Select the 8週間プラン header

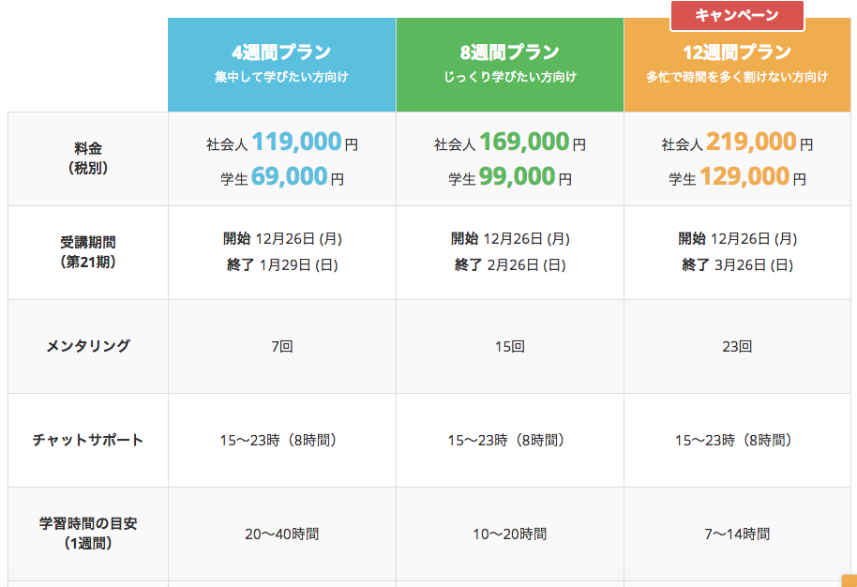point(509,65)
